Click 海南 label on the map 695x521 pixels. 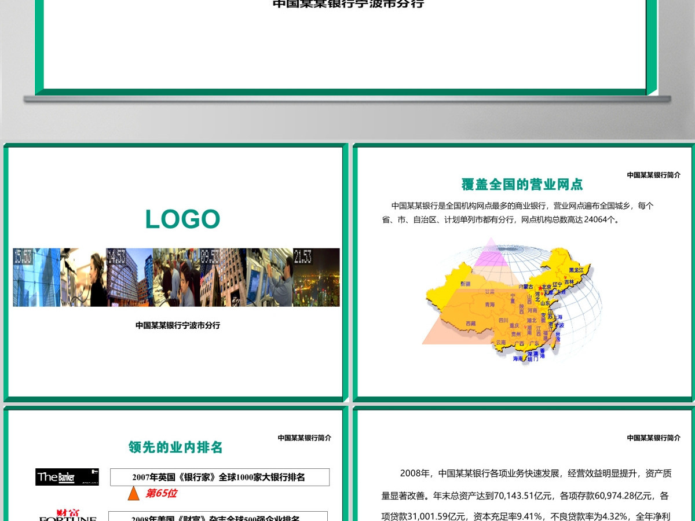point(518,359)
